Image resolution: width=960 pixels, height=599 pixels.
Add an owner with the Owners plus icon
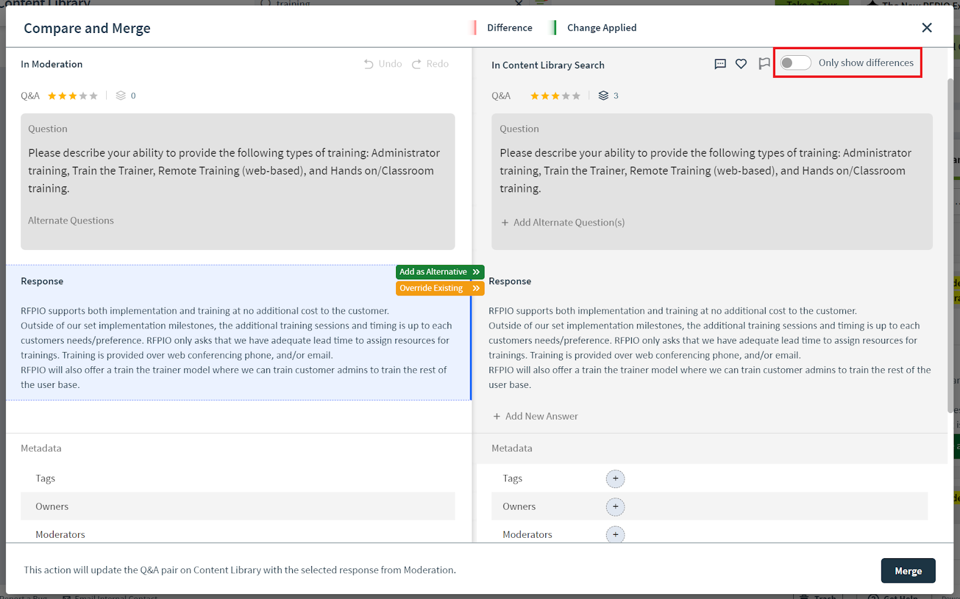click(615, 507)
